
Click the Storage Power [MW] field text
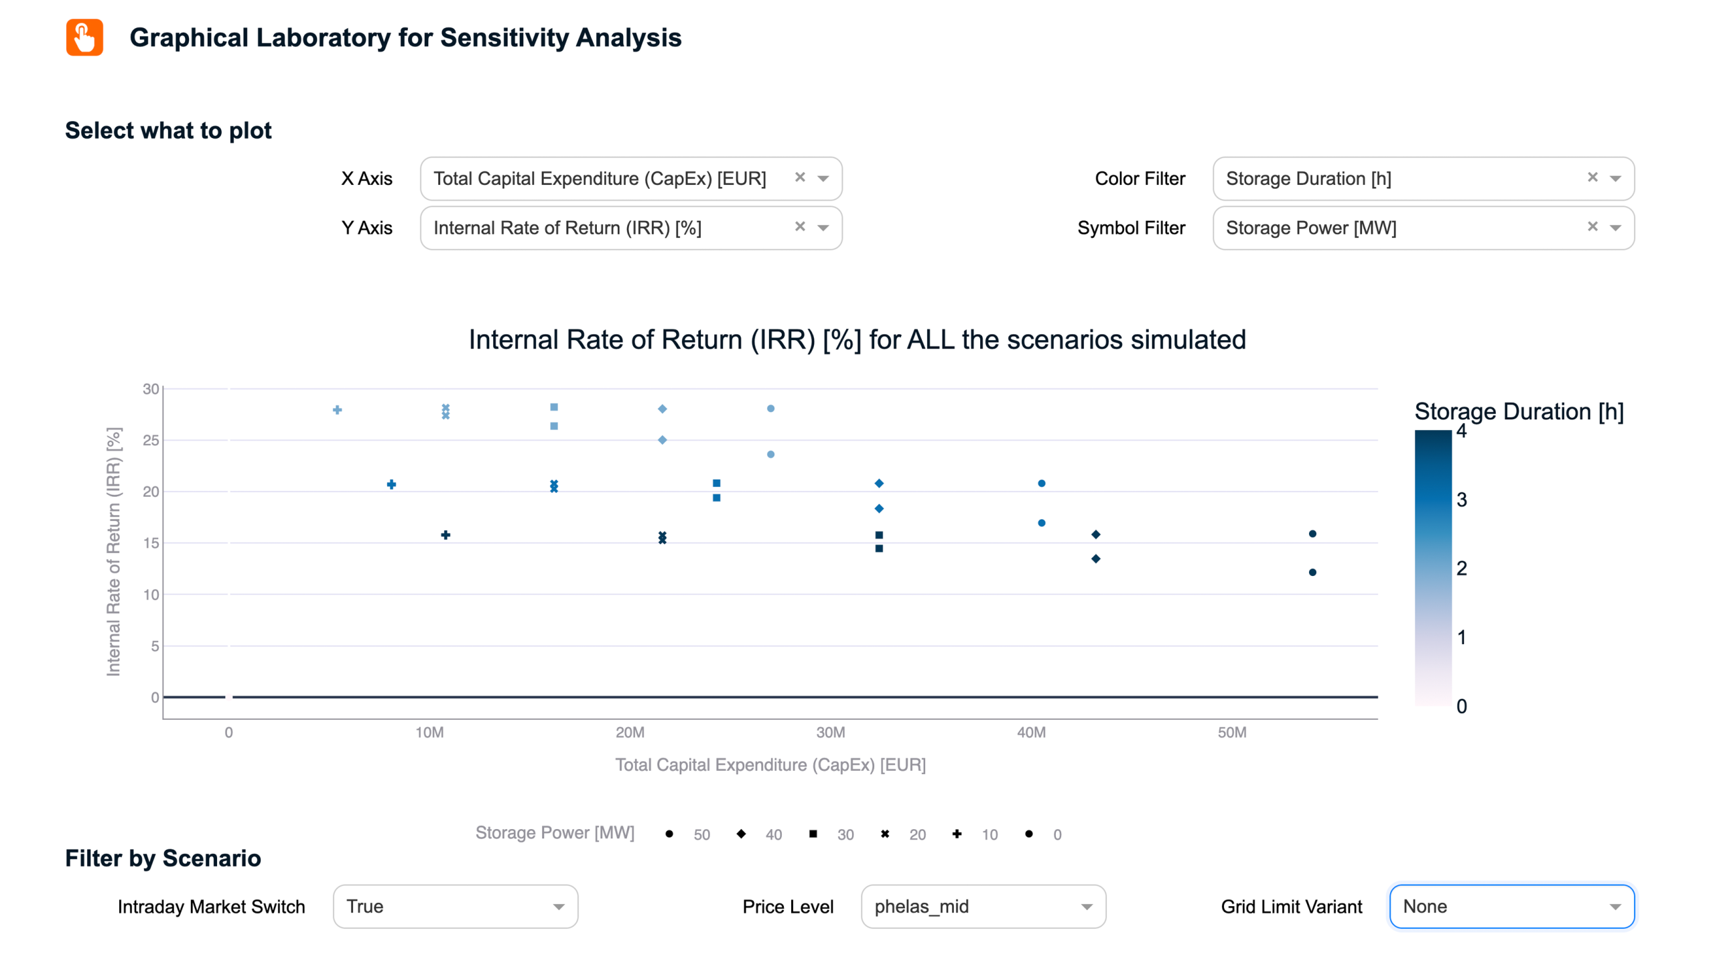1310,228
